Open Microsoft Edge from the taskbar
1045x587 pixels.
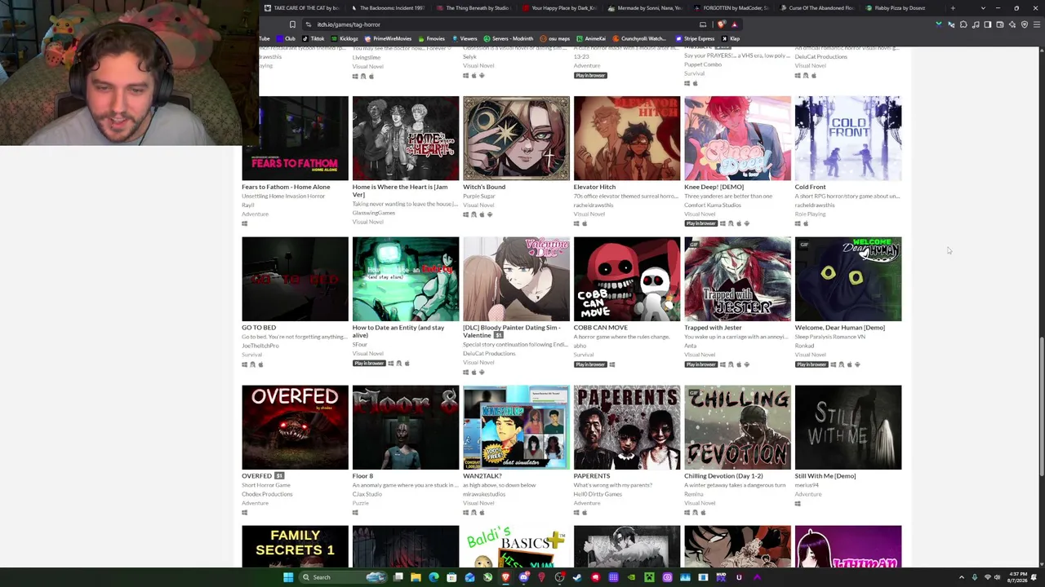434,577
